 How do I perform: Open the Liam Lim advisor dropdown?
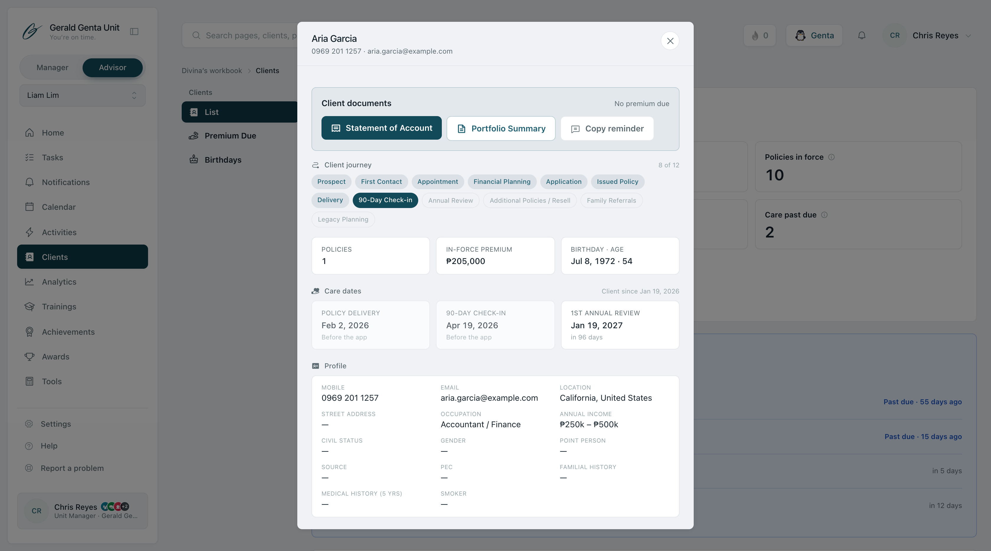[82, 95]
